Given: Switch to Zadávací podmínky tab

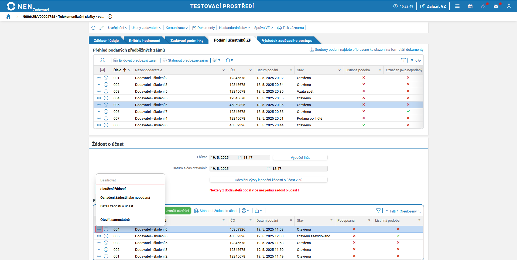Looking at the screenshot, I should click(x=187, y=40).
